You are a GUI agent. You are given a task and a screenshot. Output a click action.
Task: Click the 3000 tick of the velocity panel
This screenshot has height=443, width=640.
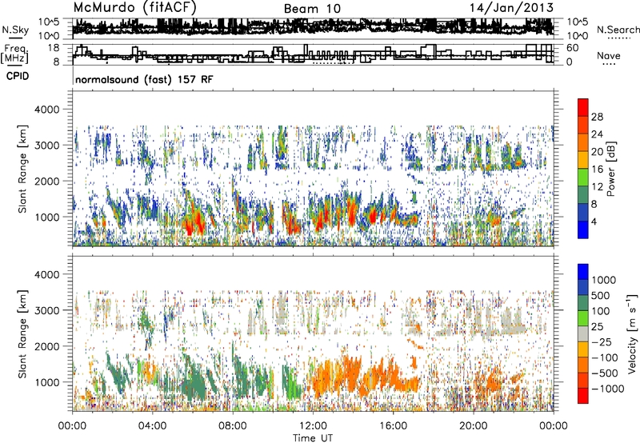(49, 310)
